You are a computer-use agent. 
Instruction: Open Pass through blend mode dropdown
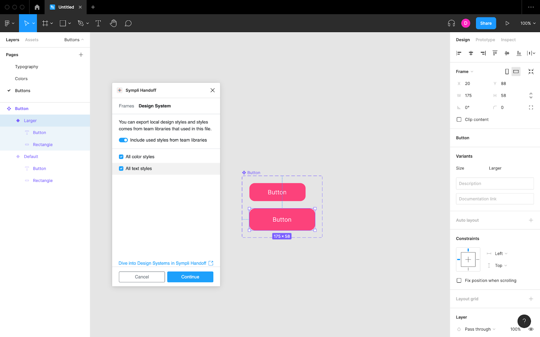pos(480,329)
